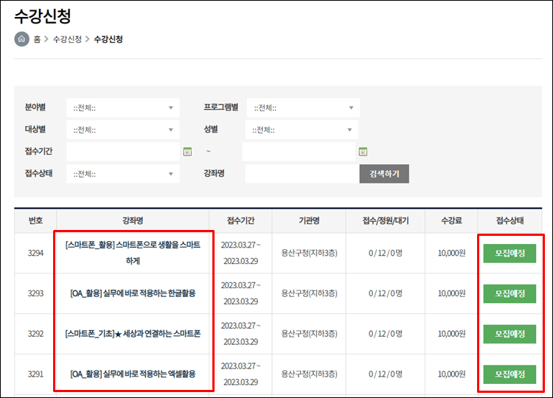Screen dimensions: 553x398
Task: Click 홈 in the breadcrumb
Action: point(37,39)
